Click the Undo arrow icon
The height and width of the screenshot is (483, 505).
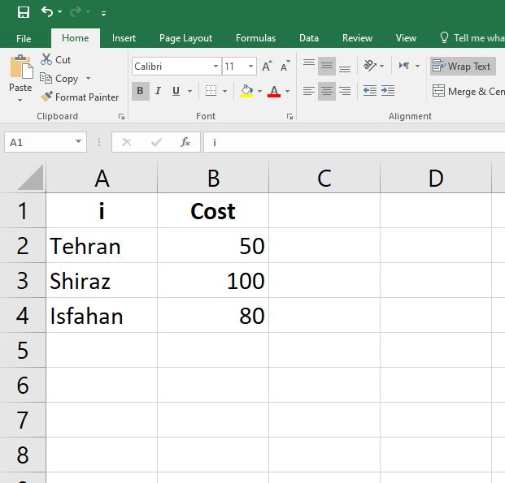(47, 12)
